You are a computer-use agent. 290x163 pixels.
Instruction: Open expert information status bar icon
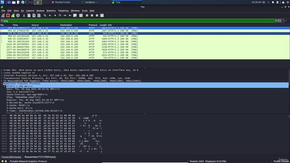pos(3,161)
